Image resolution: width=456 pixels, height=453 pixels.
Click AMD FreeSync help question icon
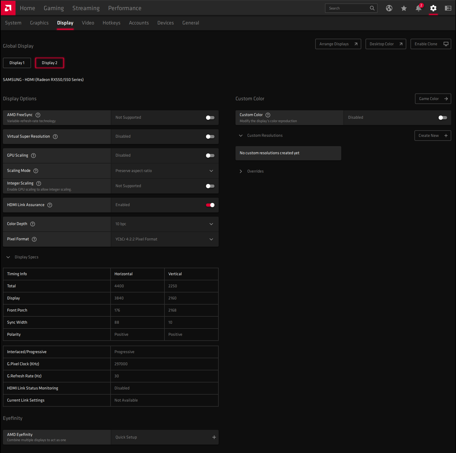coord(38,115)
